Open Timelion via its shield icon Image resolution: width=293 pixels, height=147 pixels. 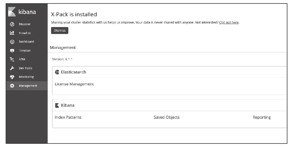[x=12, y=51]
